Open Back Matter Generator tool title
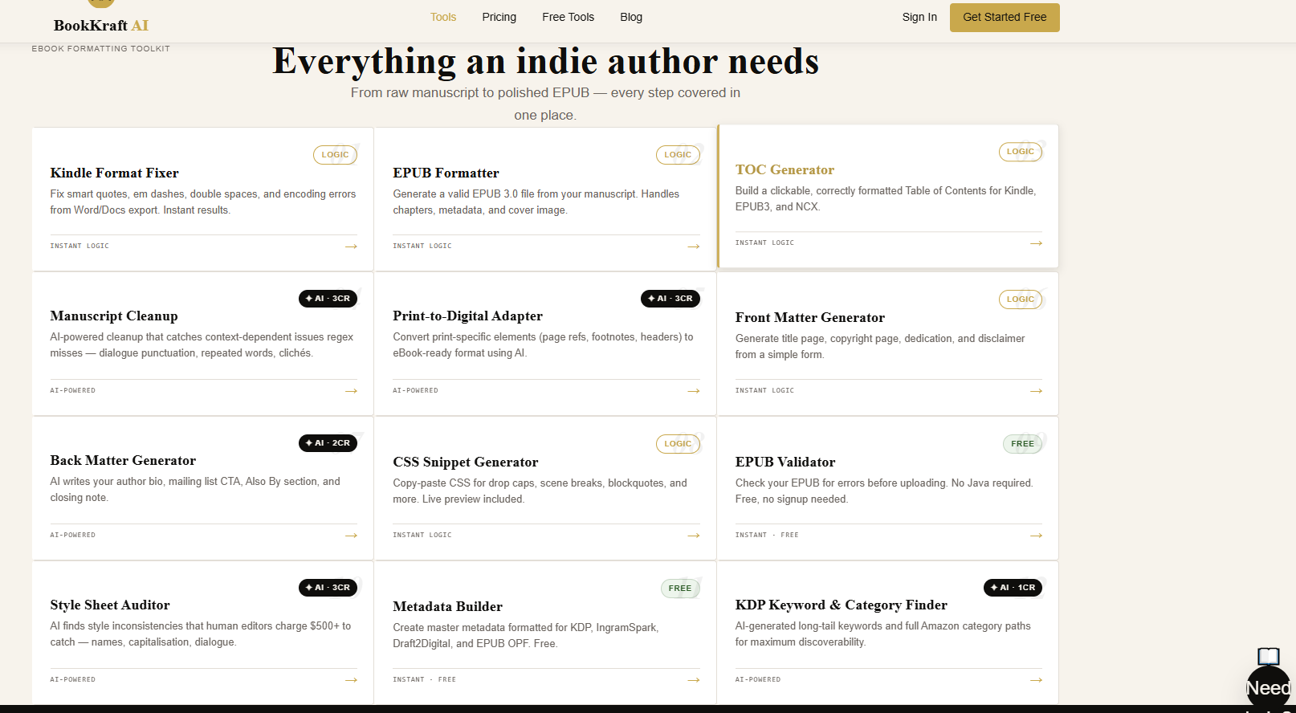This screenshot has width=1296, height=713. (123, 460)
